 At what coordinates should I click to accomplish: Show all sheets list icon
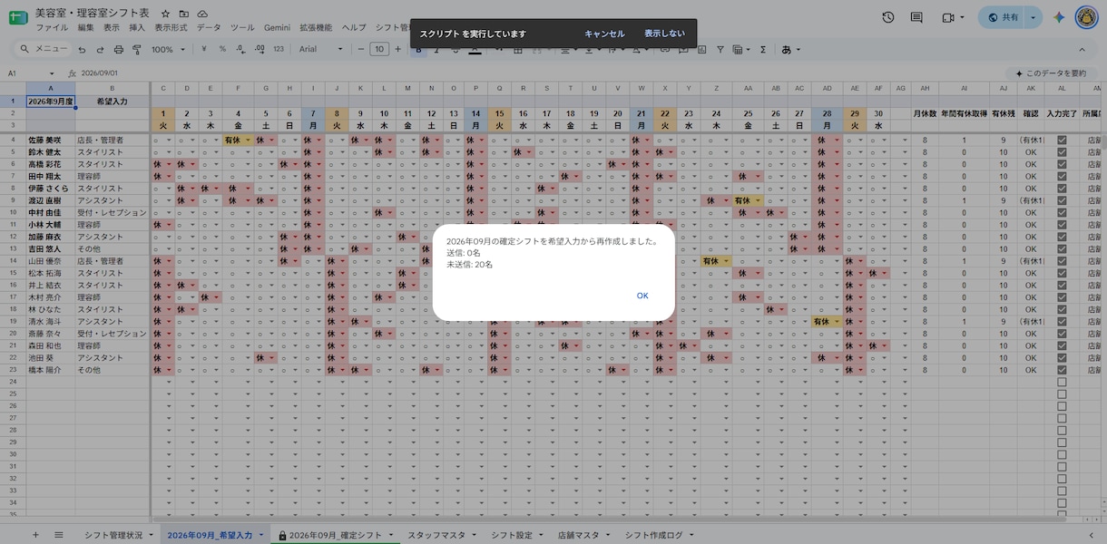pos(59,535)
